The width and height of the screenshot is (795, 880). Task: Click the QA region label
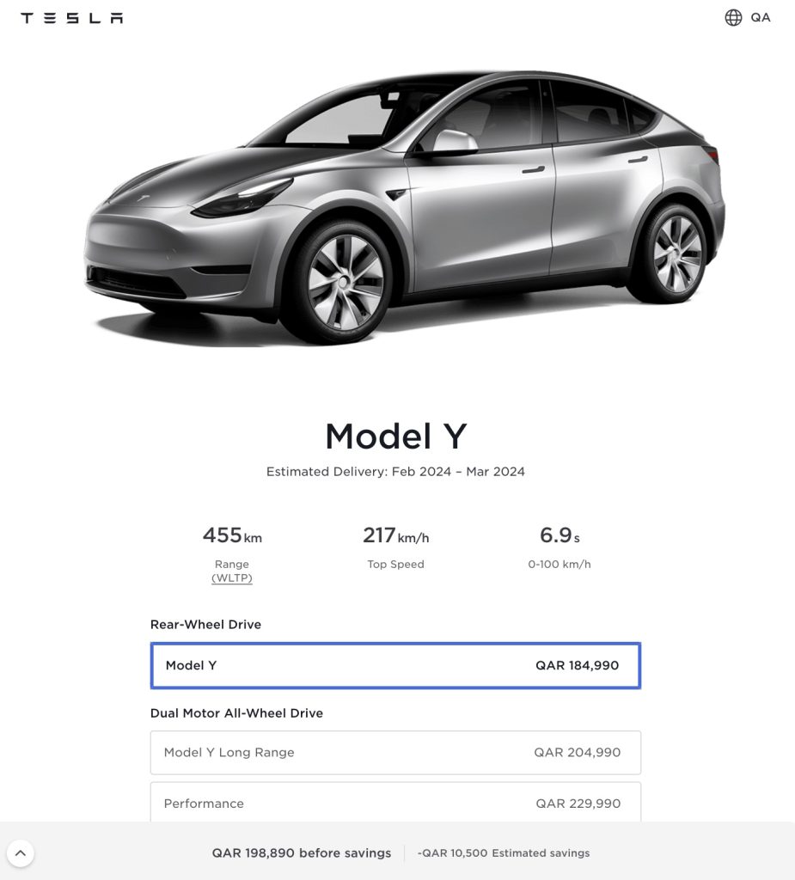[x=760, y=18]
